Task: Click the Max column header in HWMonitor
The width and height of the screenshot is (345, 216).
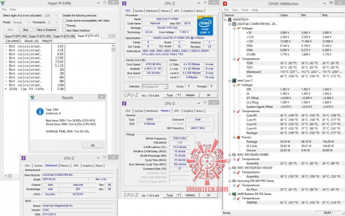Action: [331, 15]
